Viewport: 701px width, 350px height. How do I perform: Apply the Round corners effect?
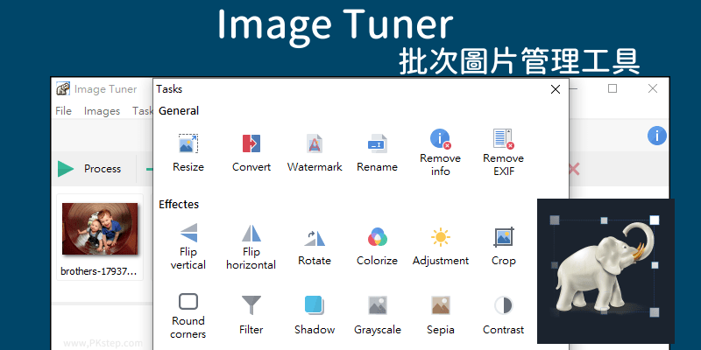188,315
